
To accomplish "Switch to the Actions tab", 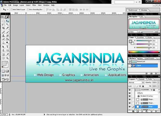I will [x=140, y=58].
